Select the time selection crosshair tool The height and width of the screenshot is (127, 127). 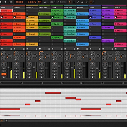74,2
